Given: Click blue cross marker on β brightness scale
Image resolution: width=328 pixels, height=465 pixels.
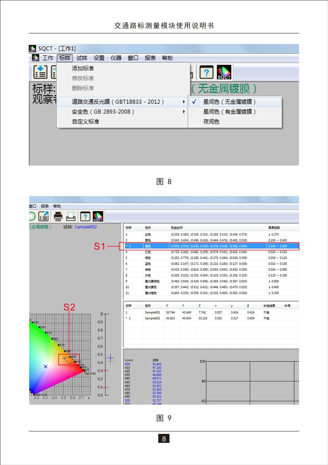Looking at the screenshot, I should [110, 358].
